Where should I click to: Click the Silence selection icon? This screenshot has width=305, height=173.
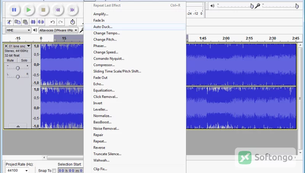click(41, 22)
